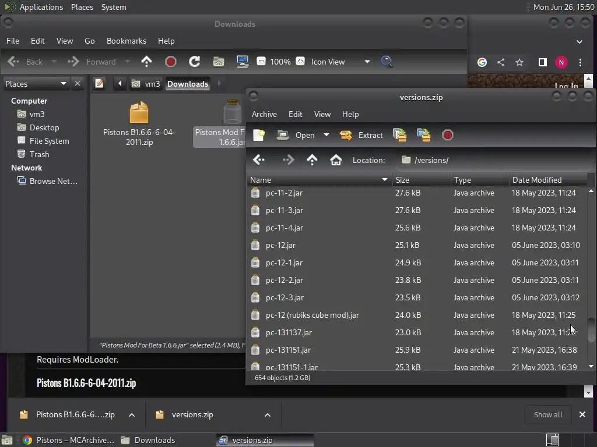Select pc-12-2.jar in the archive list

417,280
